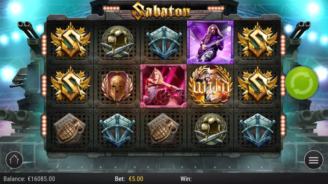Click golden S emblem middle of fifth reel
Screen dimensions: 328x184
tap(258, 85)
